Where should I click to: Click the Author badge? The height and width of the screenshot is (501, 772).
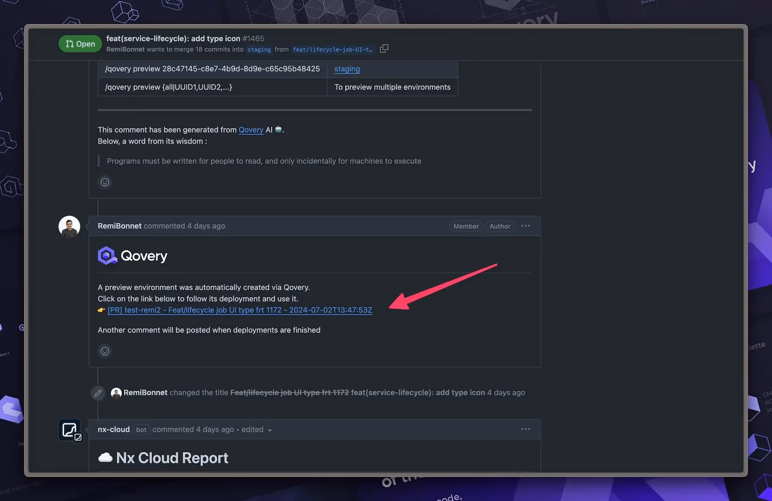(500, 226)
